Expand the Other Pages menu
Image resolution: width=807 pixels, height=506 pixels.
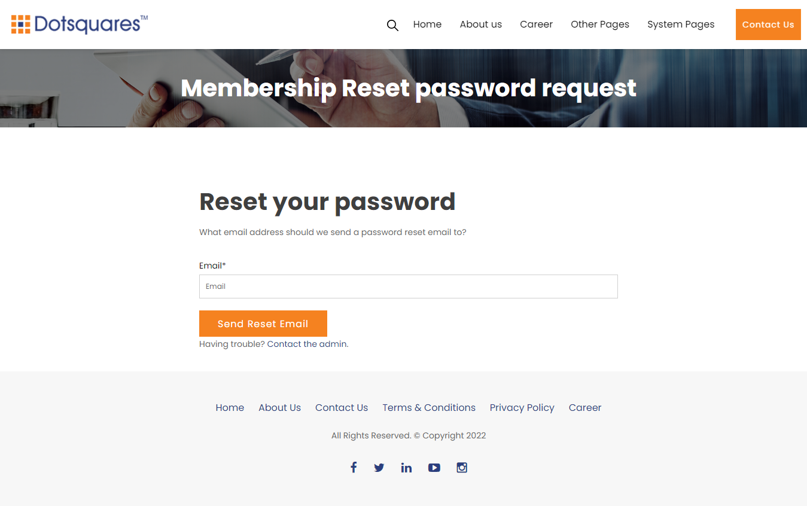pos(599,25)
